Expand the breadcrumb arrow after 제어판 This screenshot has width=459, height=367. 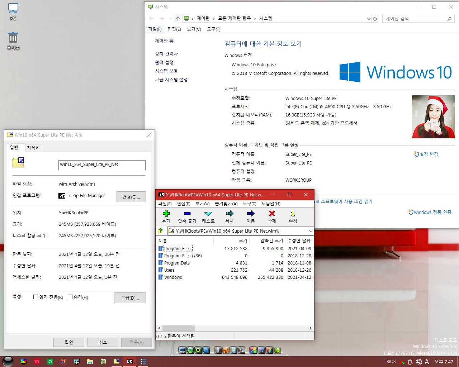pyautogui.click(x=214, y=19)
